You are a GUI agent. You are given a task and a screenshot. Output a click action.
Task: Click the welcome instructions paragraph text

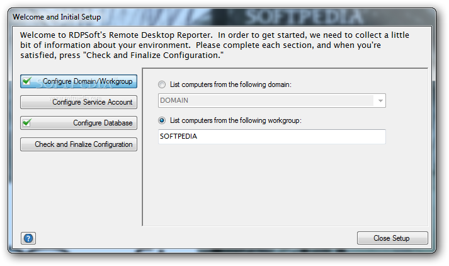(215, 45)
